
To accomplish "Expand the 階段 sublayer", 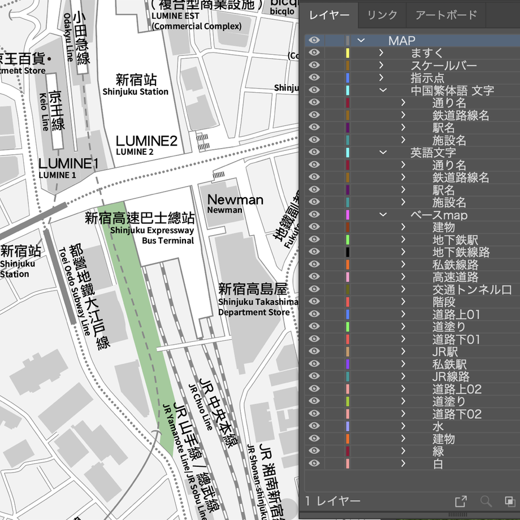I will pyautogui.click(x=403, y=301).
